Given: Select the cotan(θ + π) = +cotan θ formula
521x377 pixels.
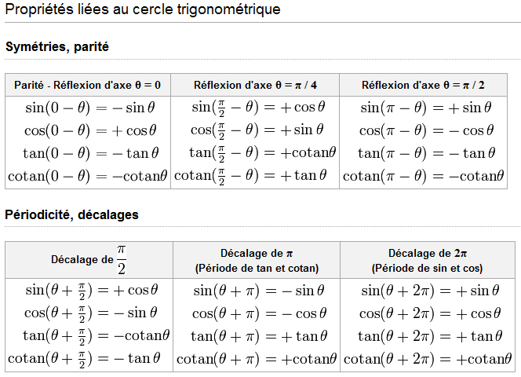Looking at the screenshot, I should coord(257,359).
